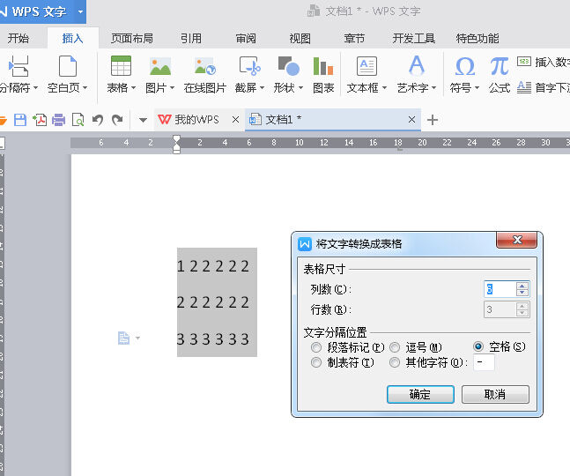Click the 表格 (Table) icon in ribbon
Screen dimensions: 570x476
(x=121, y=67)
